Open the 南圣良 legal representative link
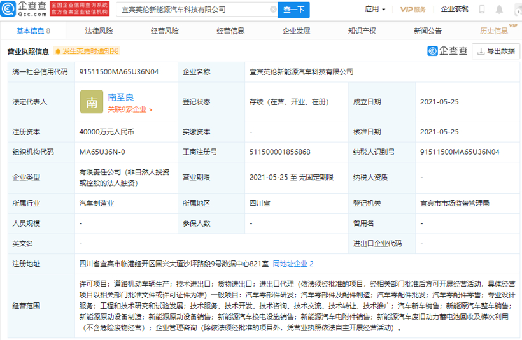The width and height of the screenshot is (522, 340). pos(120,97)
